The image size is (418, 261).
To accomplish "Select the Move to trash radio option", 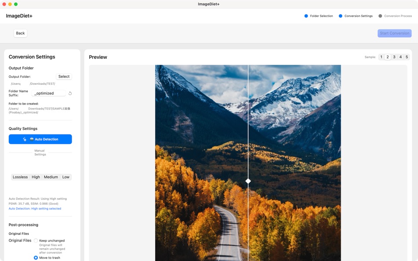I will pyautogui.click(x=35, y=257).
